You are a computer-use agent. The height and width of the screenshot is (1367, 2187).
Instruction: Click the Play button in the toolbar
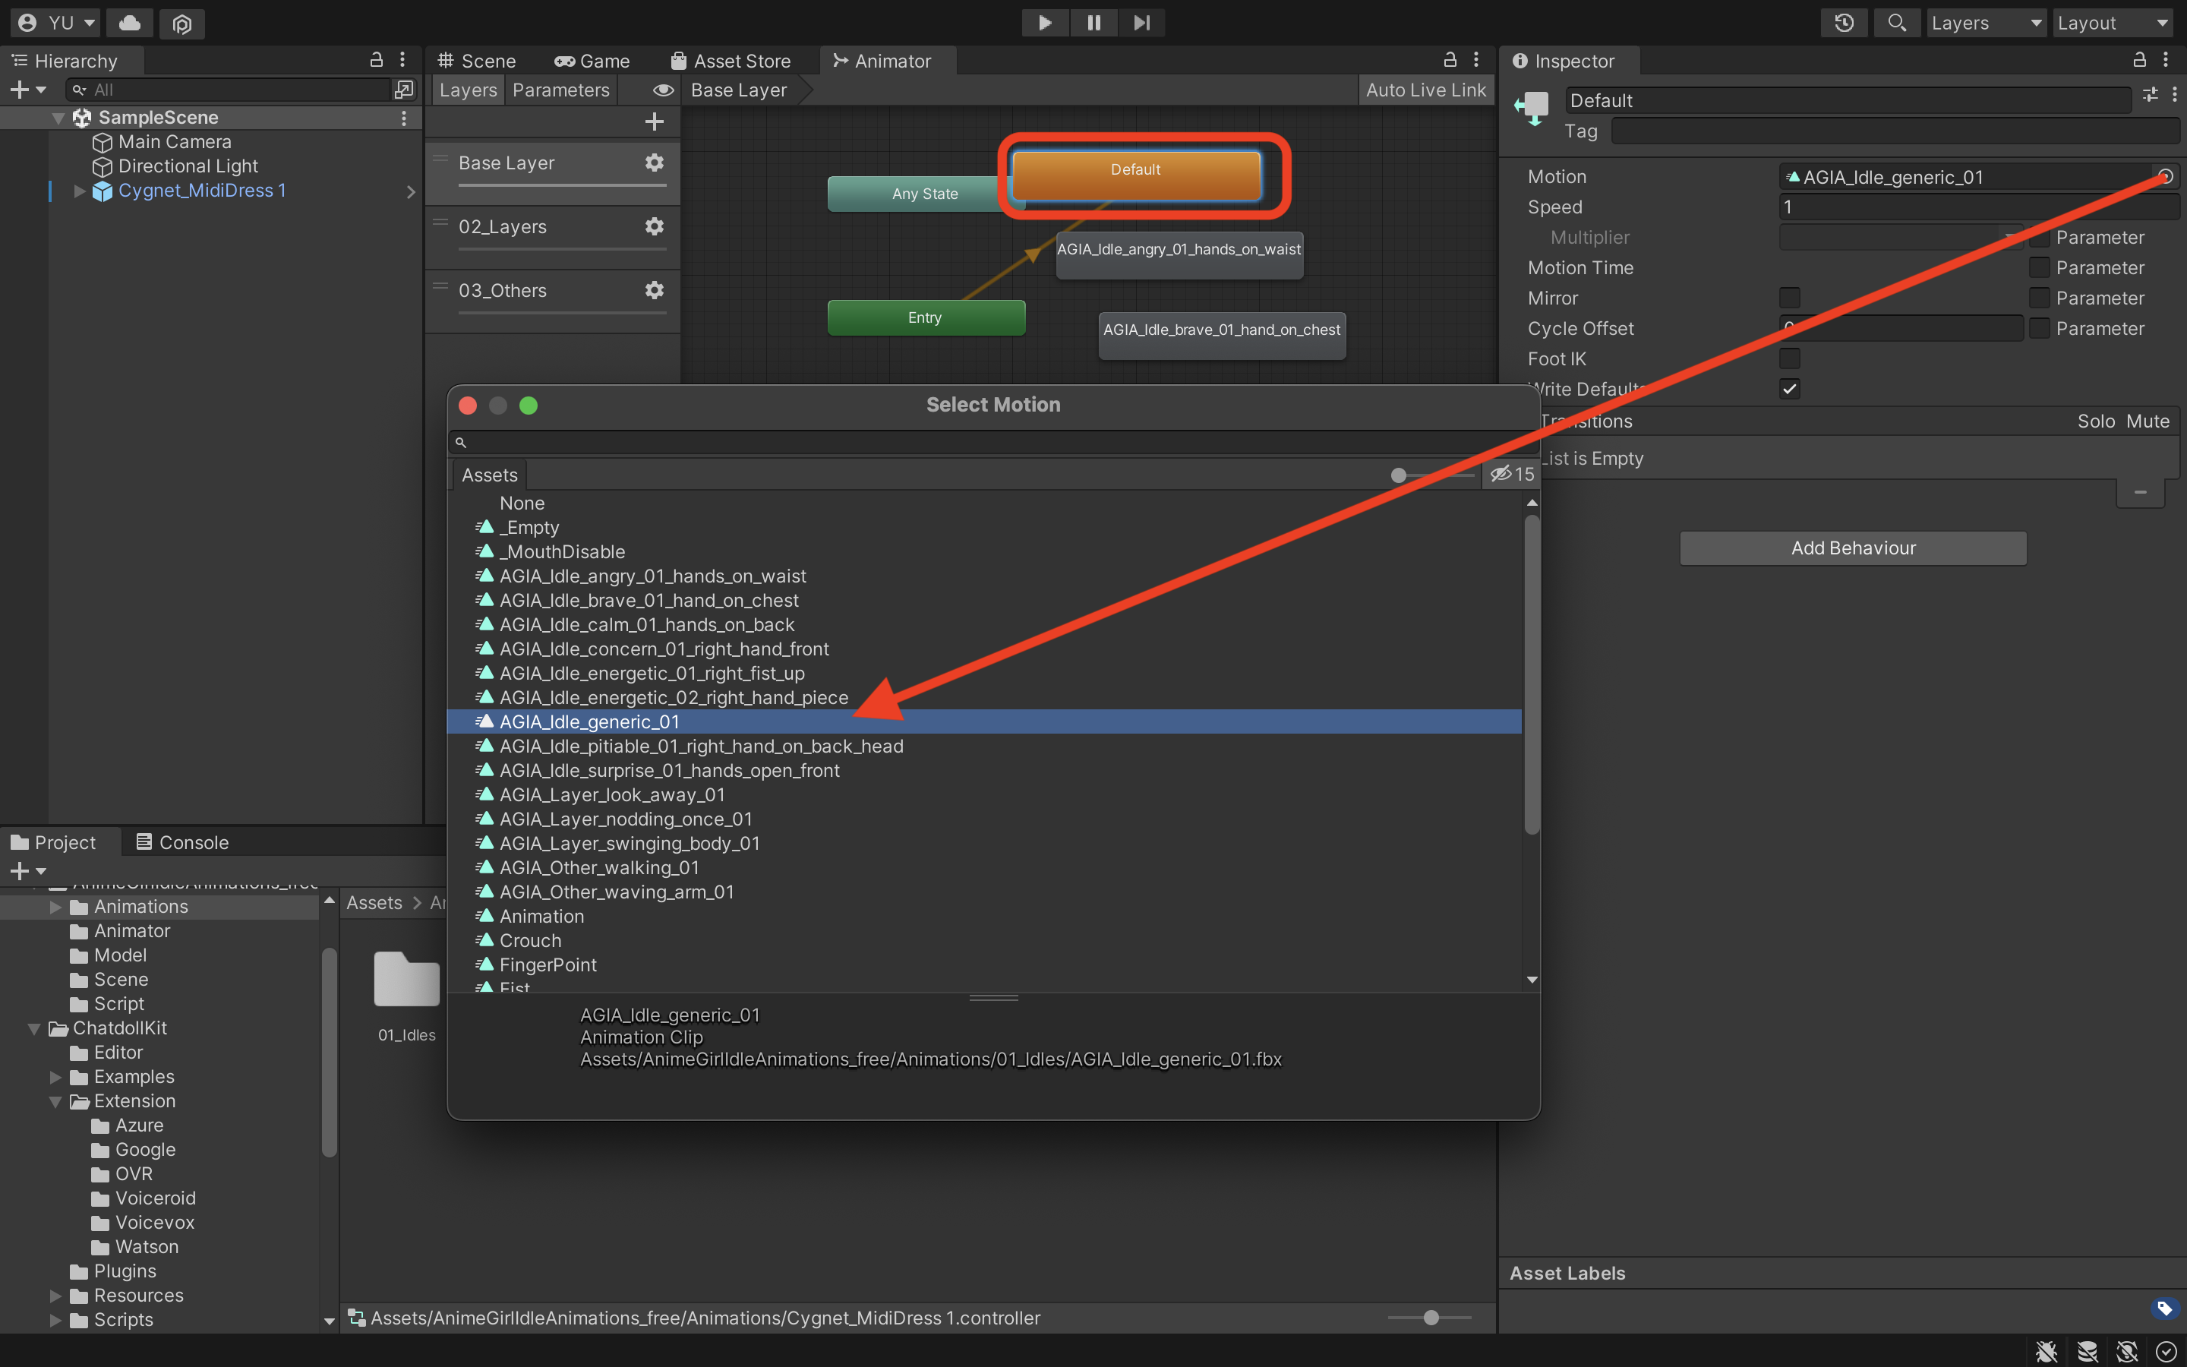coord(1045,23)
